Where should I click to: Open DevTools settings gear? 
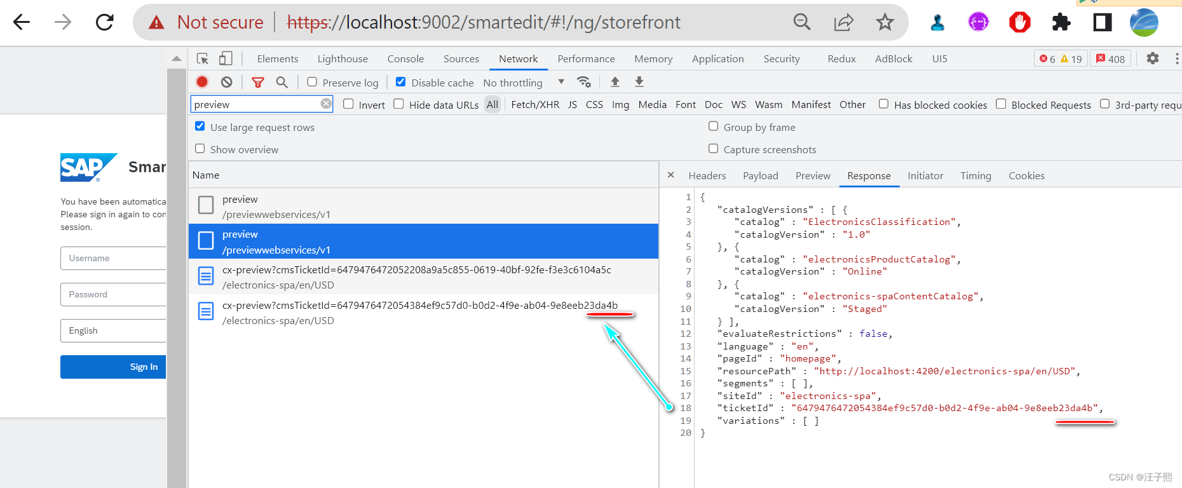1153,58
